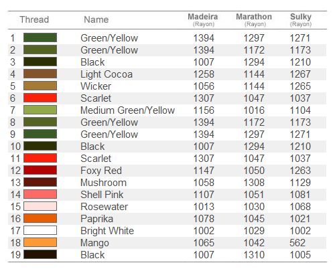The height and width of the screenshot is (269, 335).
Task: Click the Paprika orange swatch in row 16
Action: click(x=40, y=218)
